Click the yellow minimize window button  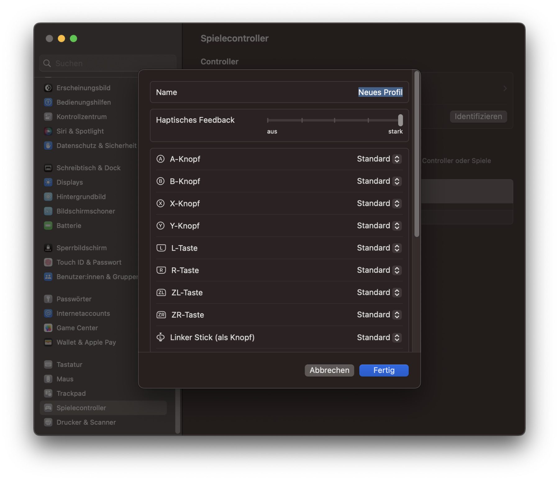(61, 38)
